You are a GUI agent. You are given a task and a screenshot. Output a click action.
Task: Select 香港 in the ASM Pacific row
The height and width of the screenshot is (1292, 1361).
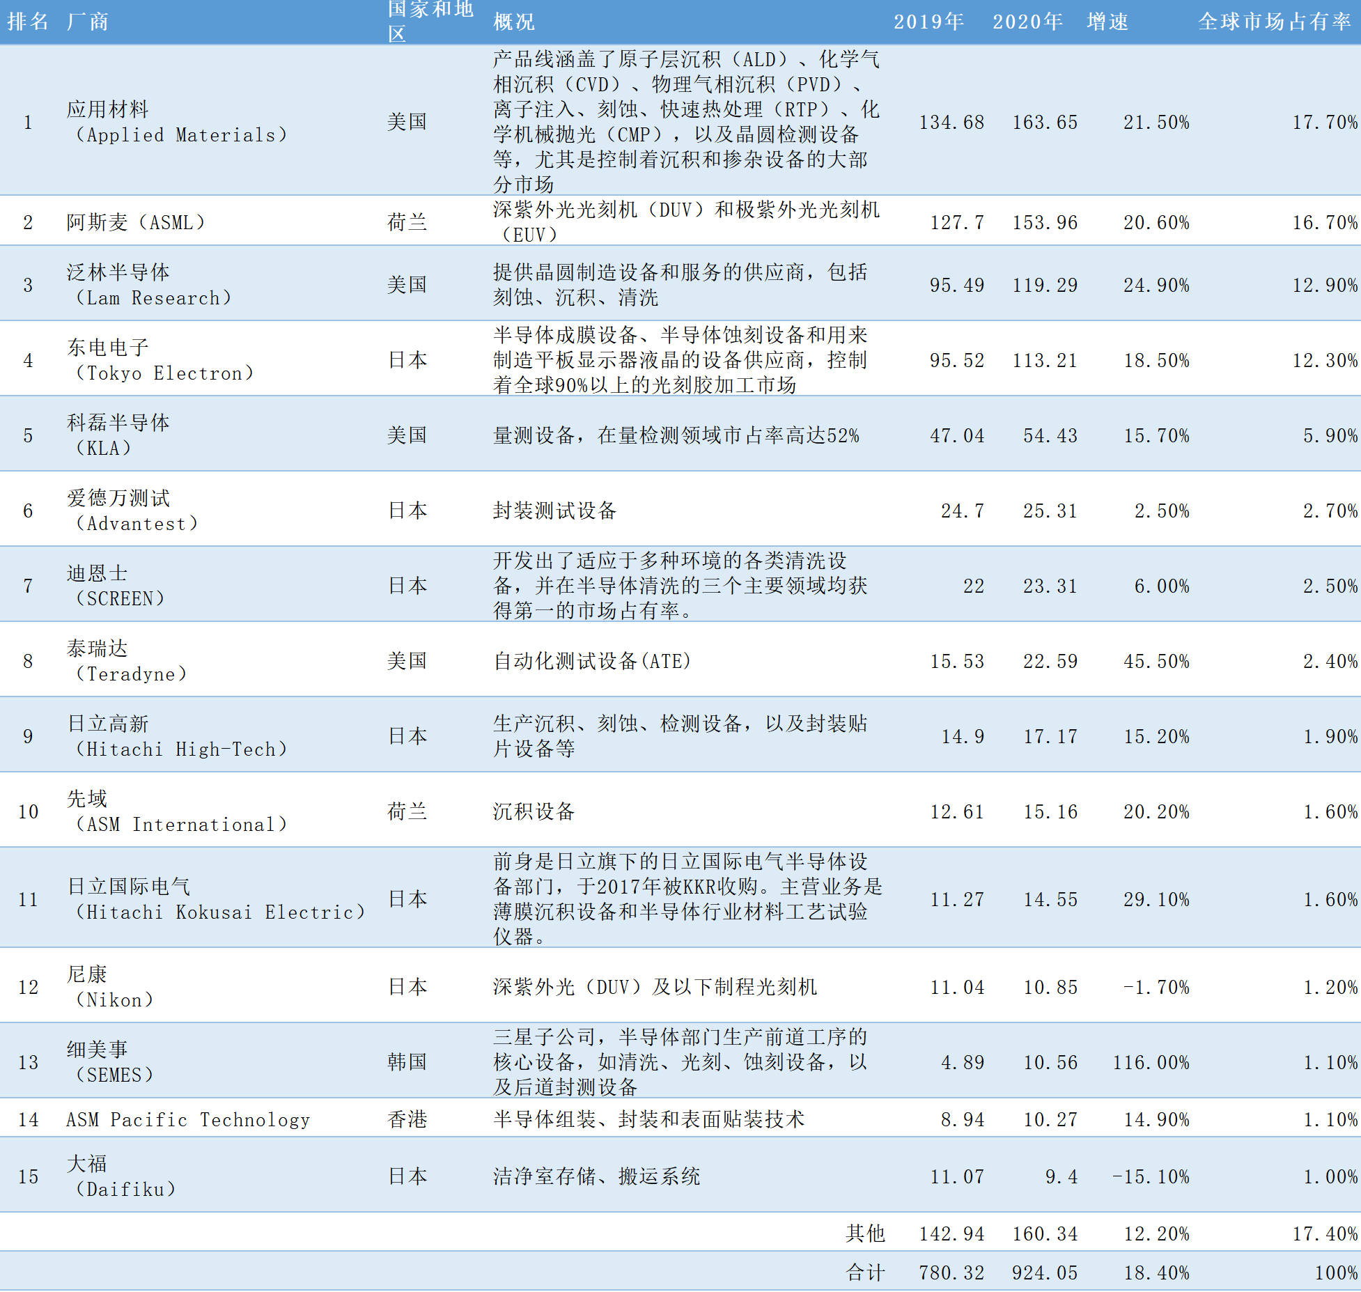407,1119
